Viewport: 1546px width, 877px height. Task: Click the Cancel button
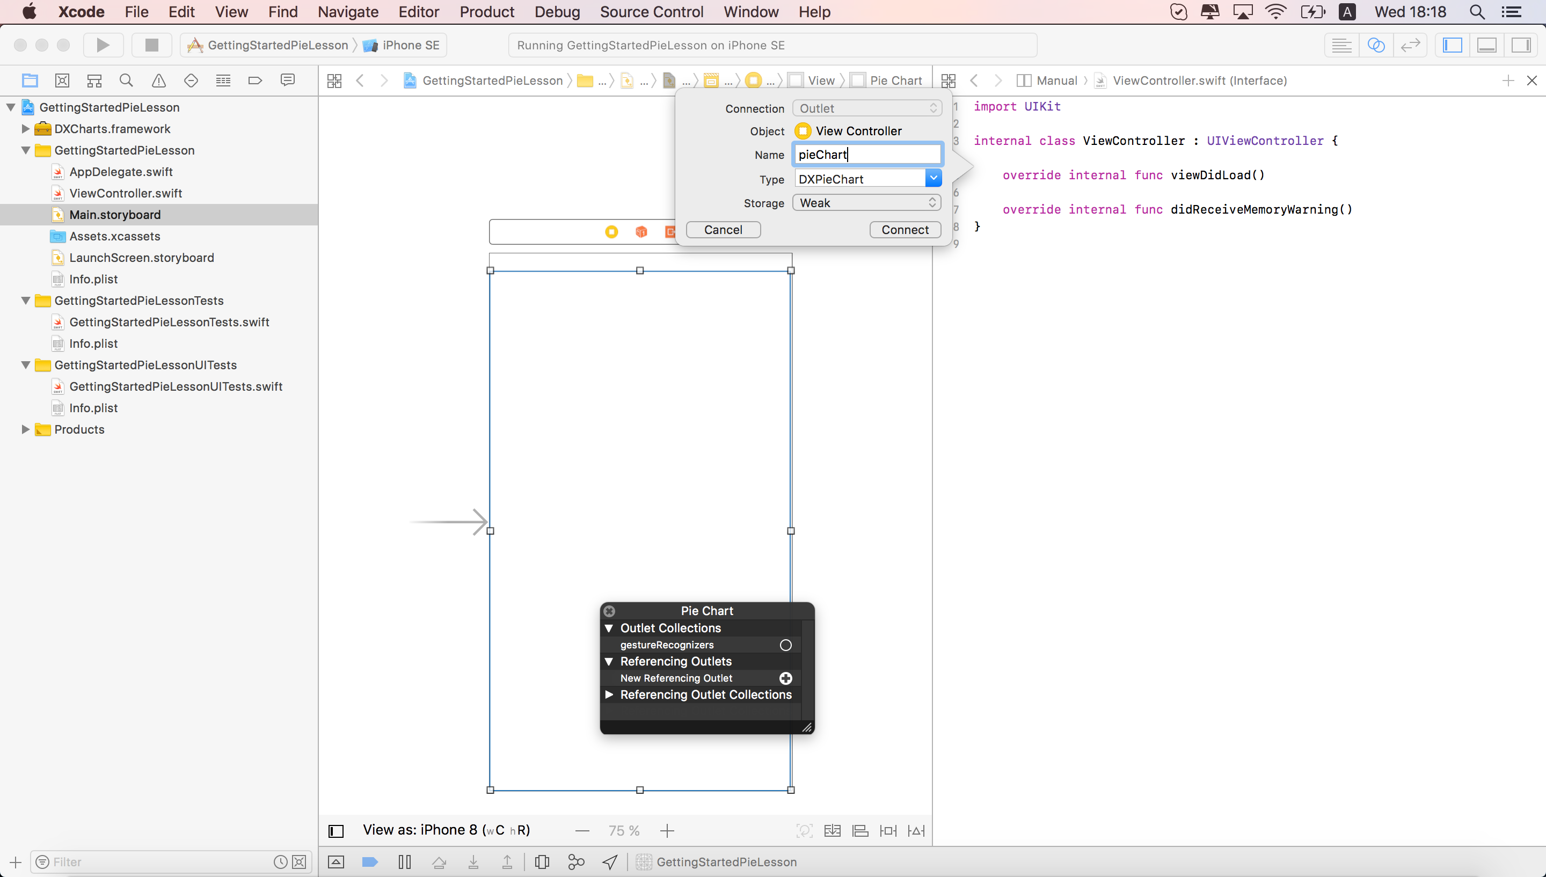(723, 230)
